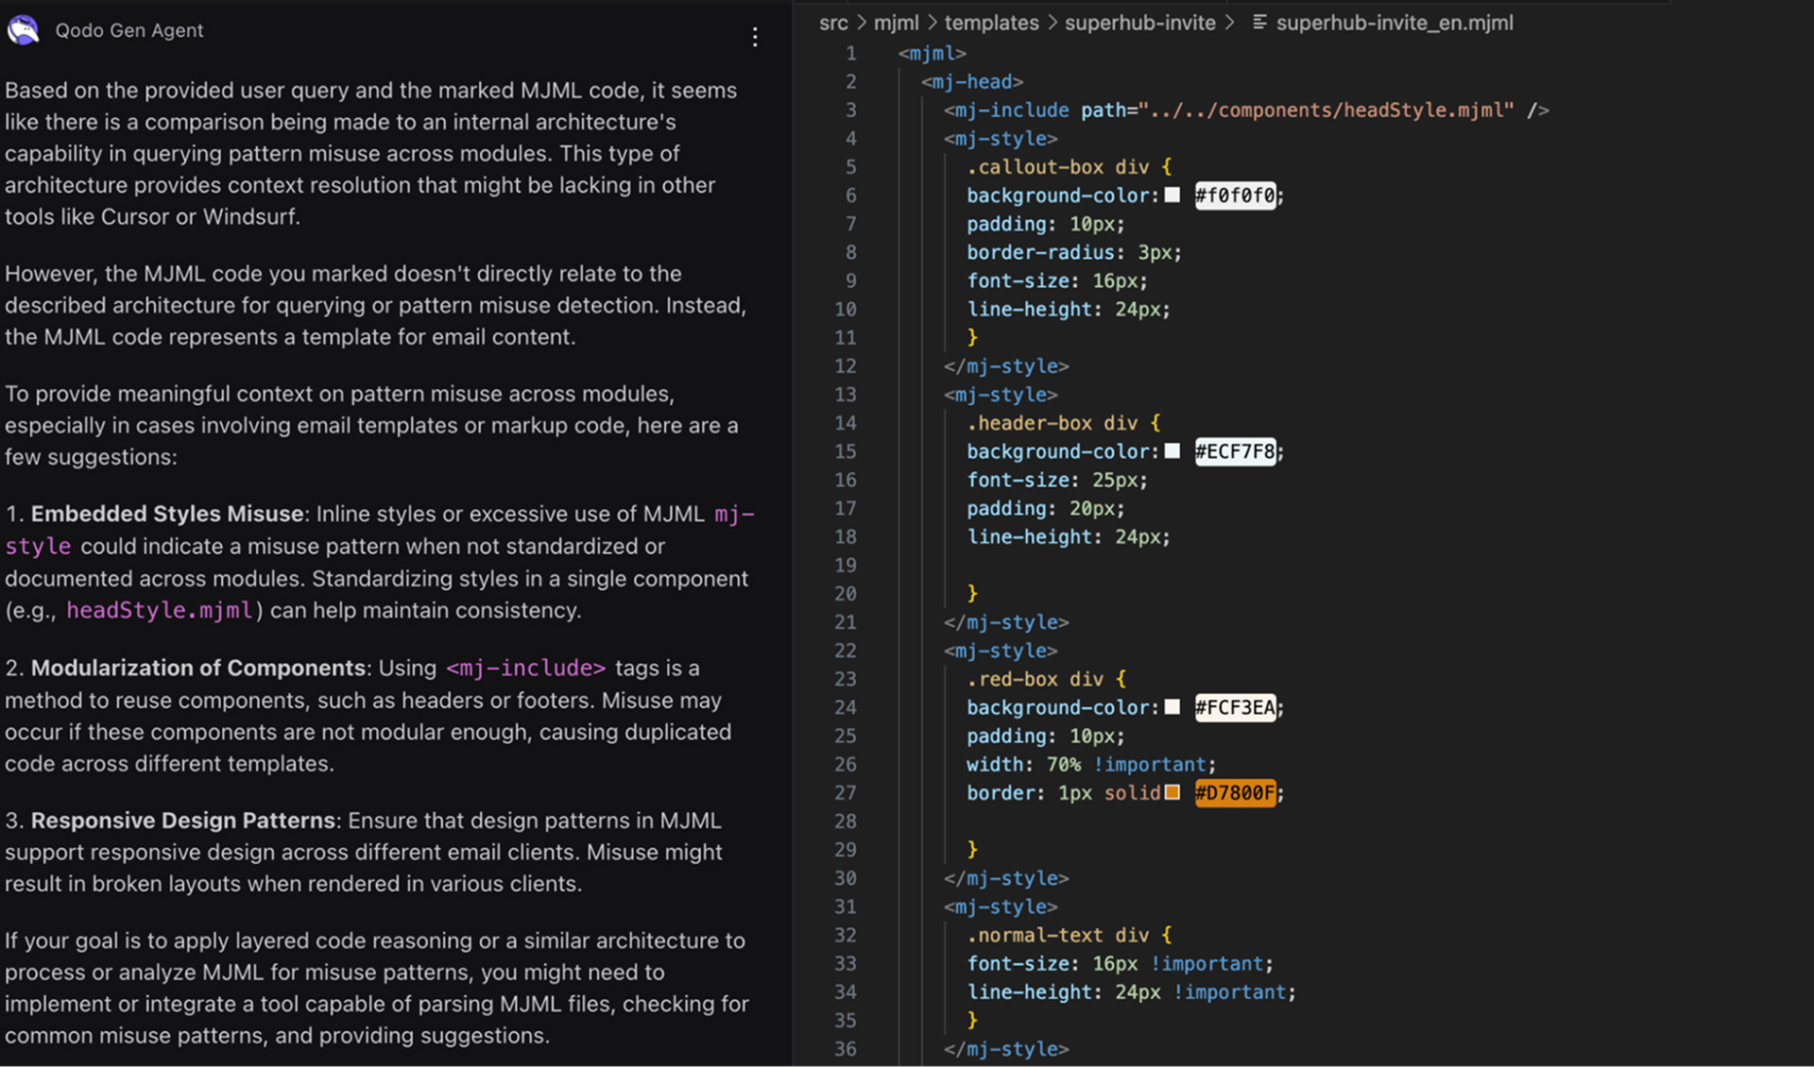Open the #FCF3EA color swatch picker
1814x1067 pixels.
coord(1172,706)
